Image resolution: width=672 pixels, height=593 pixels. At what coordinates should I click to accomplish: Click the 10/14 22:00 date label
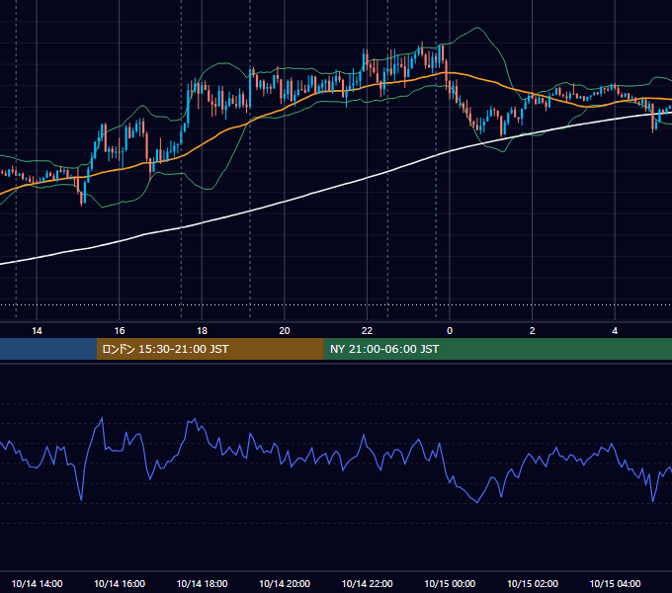click(367, 583)
